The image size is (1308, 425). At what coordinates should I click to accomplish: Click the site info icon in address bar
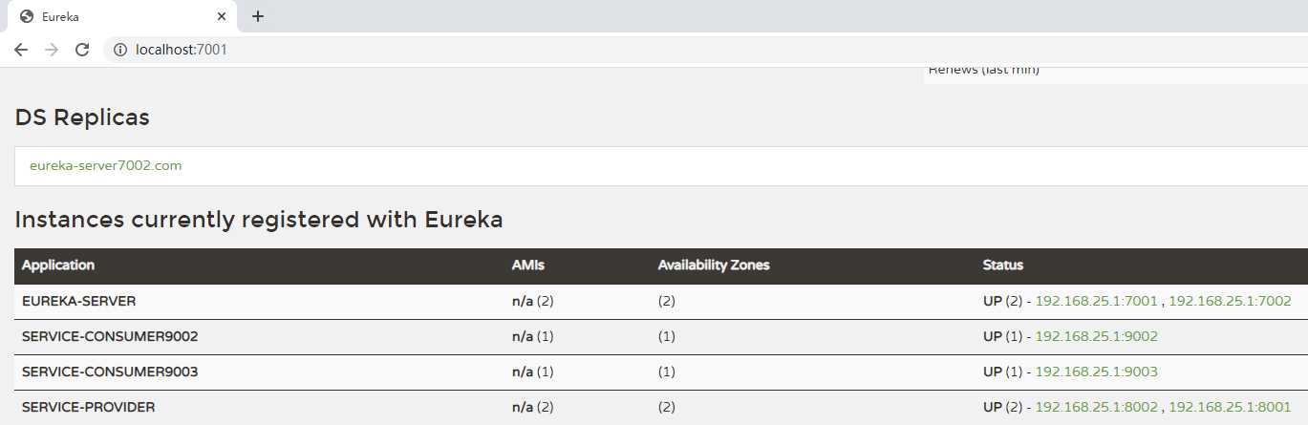coord(120,50)
